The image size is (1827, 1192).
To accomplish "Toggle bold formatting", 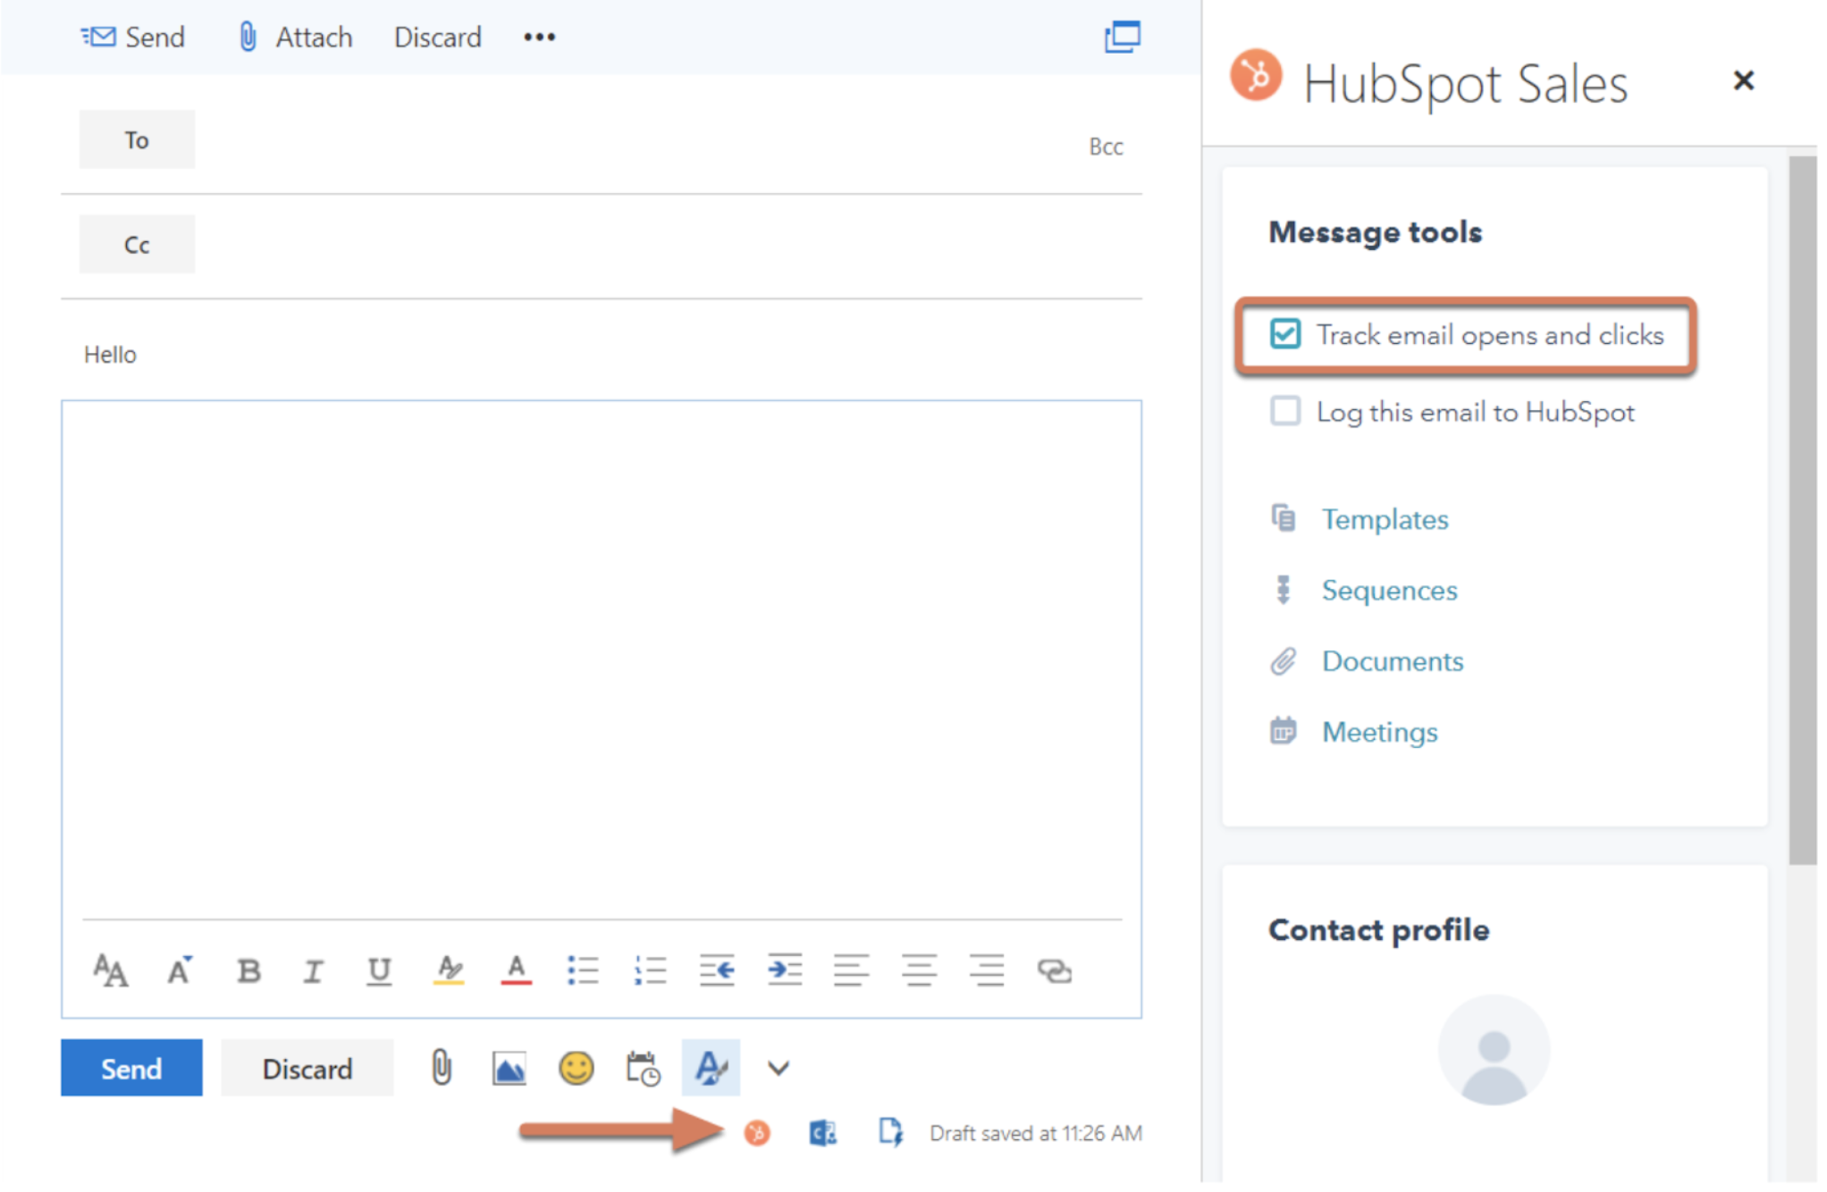I will [248, 971].
